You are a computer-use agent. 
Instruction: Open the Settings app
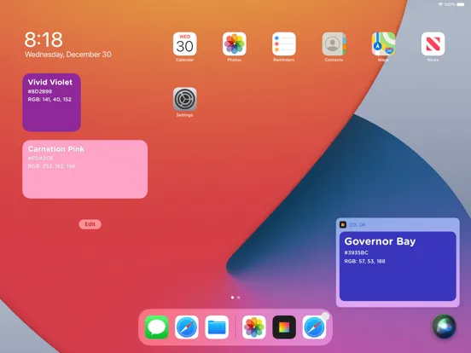[185, 99]
